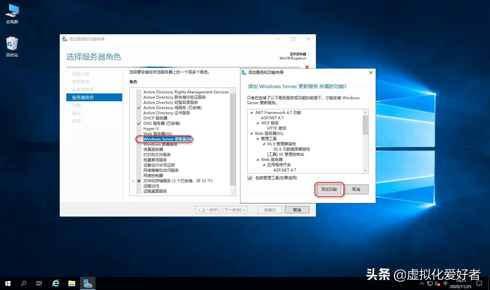Collapse the Web 服务器(IIS) node

tap(252, 133)
